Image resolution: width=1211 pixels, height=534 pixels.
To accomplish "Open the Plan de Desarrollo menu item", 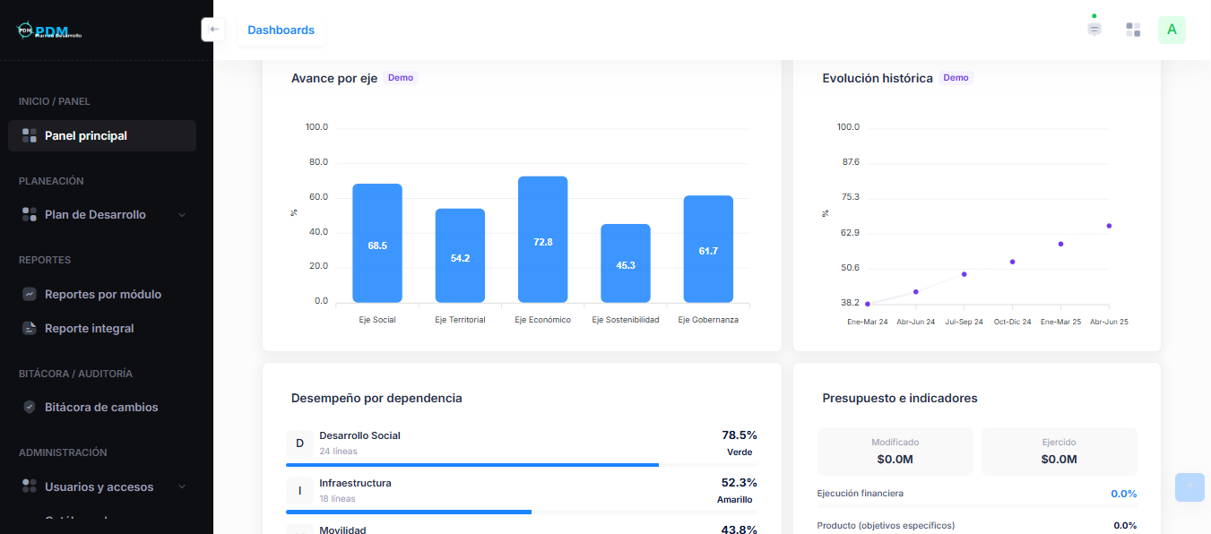I will (102, 215).
